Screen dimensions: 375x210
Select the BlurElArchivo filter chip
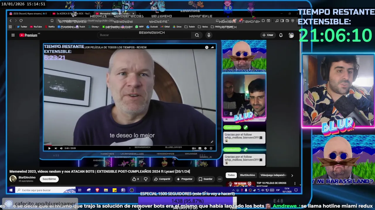click(248, 175)
